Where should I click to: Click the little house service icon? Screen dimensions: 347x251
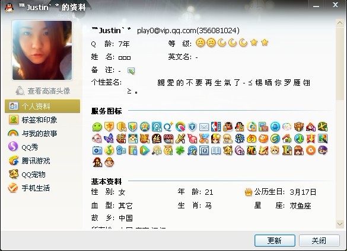point(287,139)
